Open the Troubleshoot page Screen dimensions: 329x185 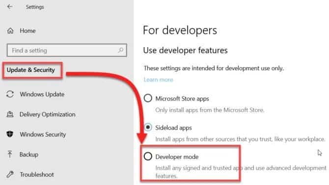[37, 174]
